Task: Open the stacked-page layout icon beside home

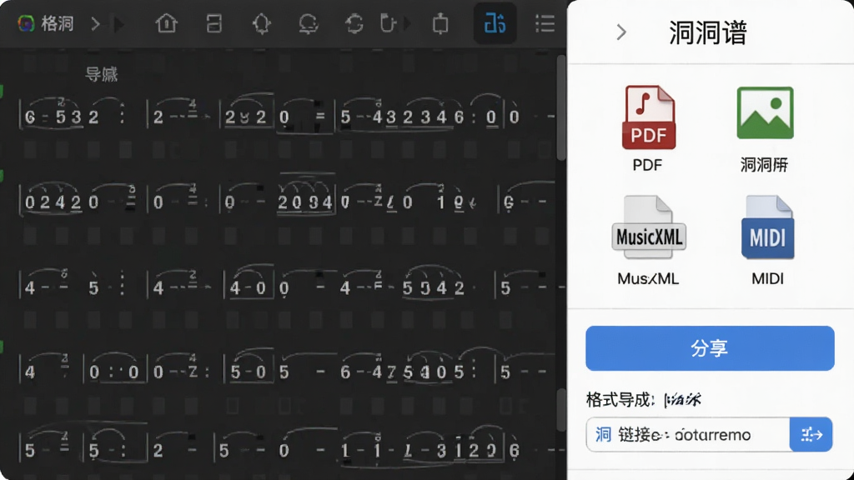Action: pyautogui.click(x=214, y=23)
